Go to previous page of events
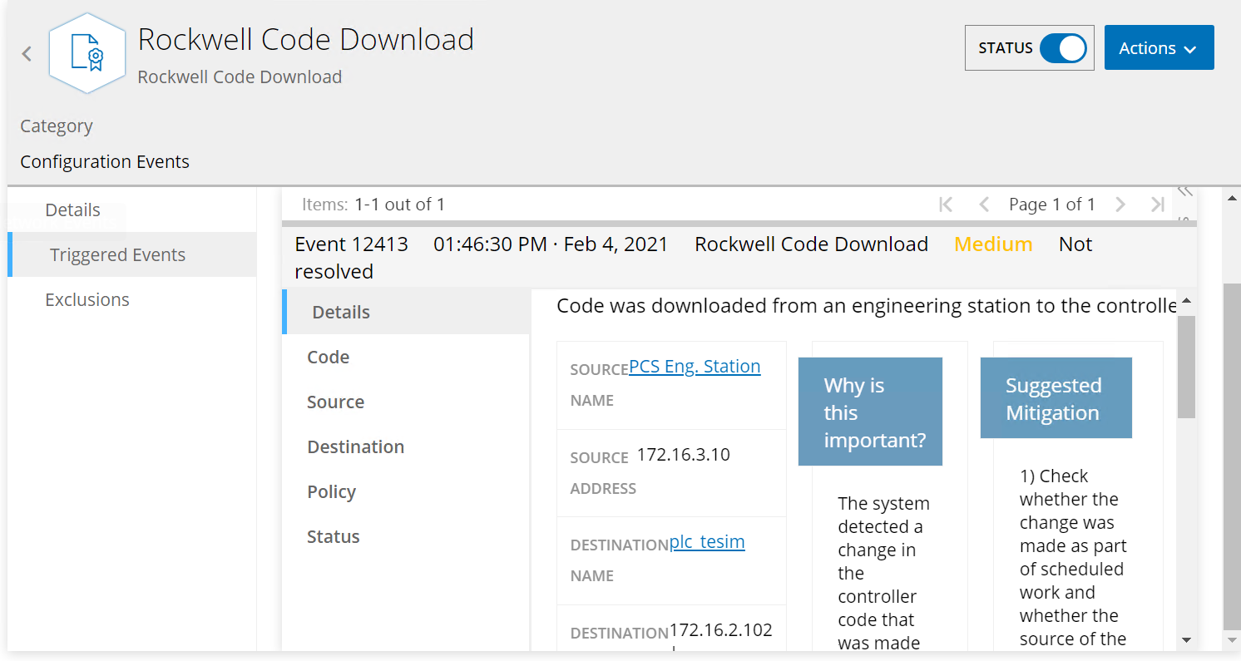1241x661 pixels. pos(984,205)
